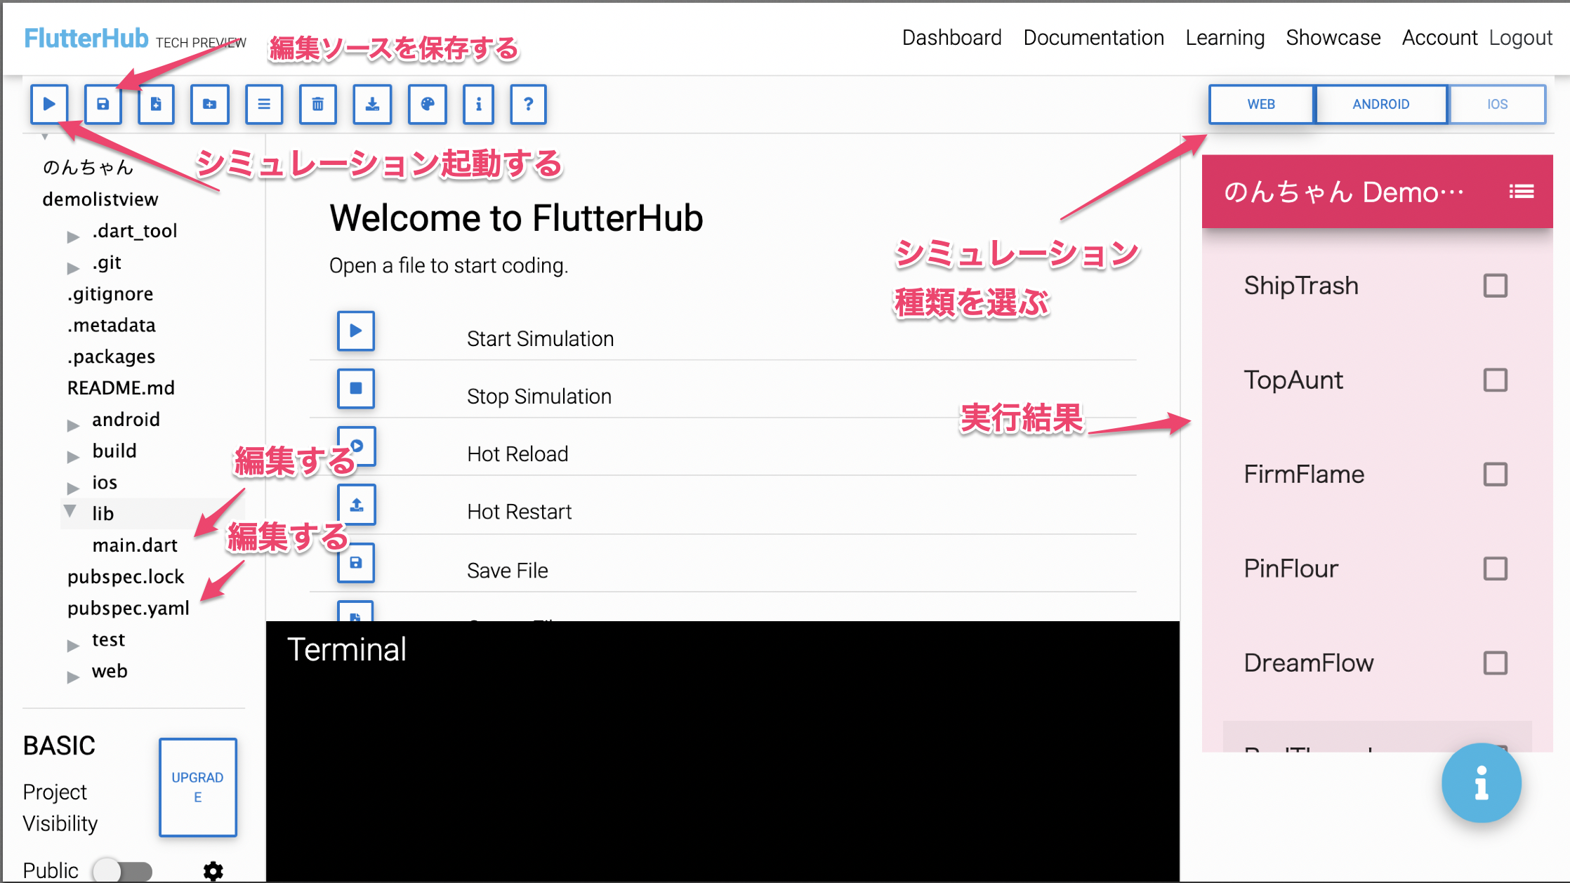Expand the test folder in the sidebar
1570x883 pixels.
(x=74, y=644)
